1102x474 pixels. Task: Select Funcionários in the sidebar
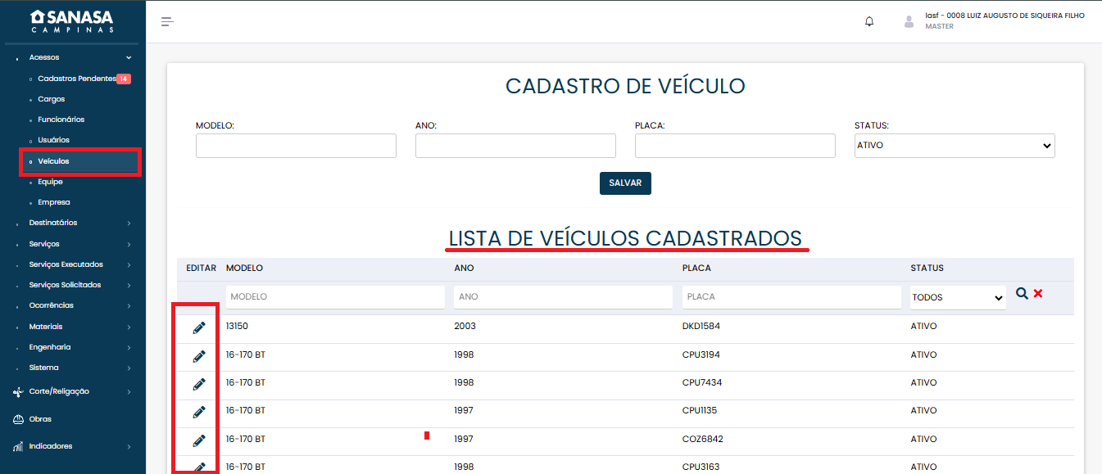[61, 120]
